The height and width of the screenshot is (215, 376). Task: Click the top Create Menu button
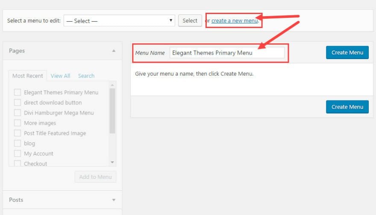347,52
